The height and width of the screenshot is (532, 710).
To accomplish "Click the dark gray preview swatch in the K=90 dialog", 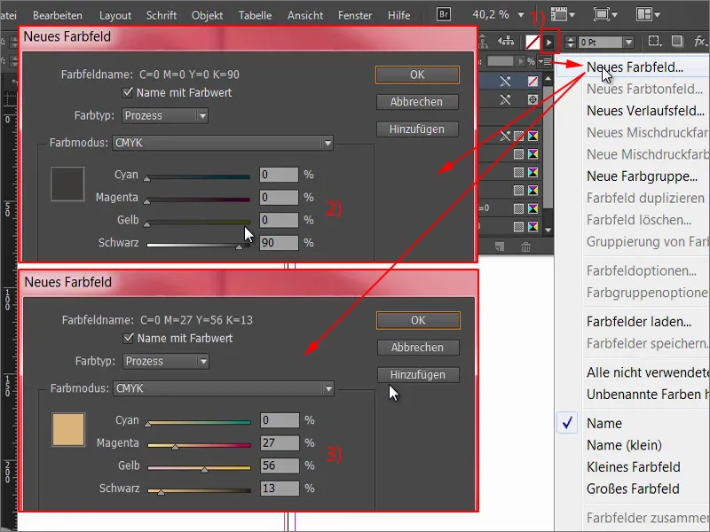I will coord(67,184).
